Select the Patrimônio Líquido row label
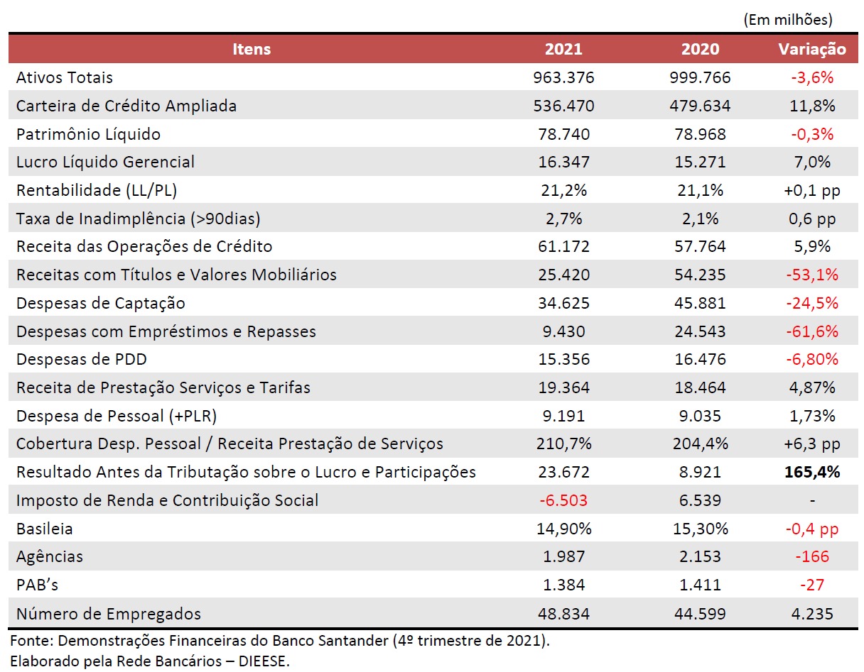The width and height of the screenshot is (864, 672). [88, 134]
